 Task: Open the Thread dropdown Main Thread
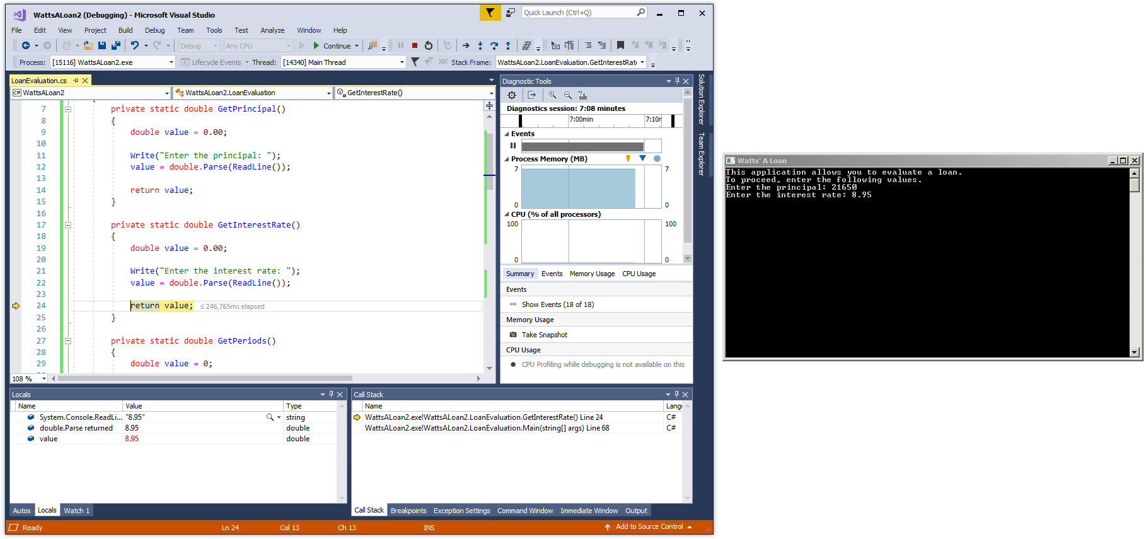pos(343,62)
